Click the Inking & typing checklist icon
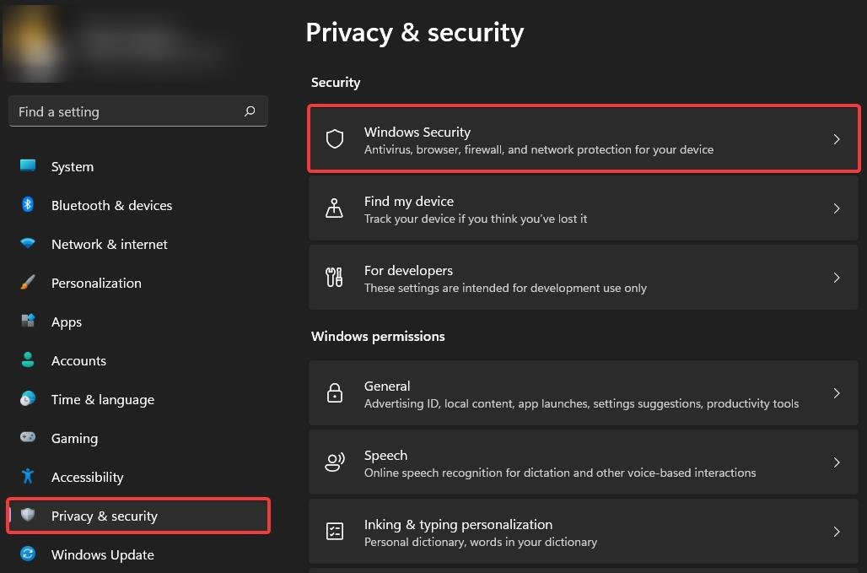The width and height of the screenshot is (867, 573). click(335, 531)
